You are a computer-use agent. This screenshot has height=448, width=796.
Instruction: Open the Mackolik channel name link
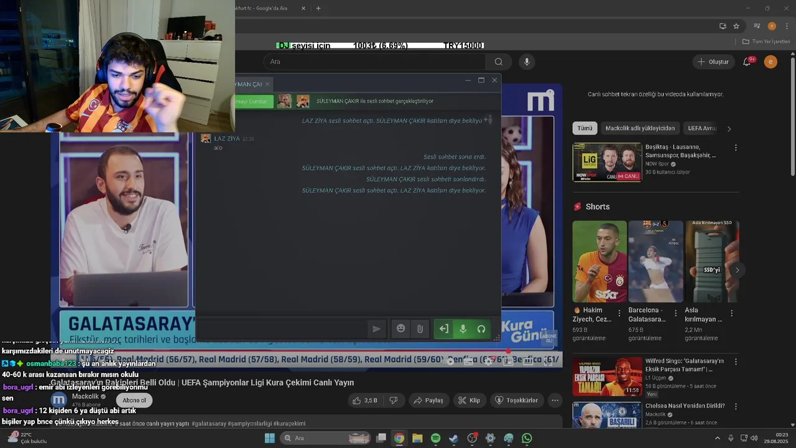(x=85, y=396)
